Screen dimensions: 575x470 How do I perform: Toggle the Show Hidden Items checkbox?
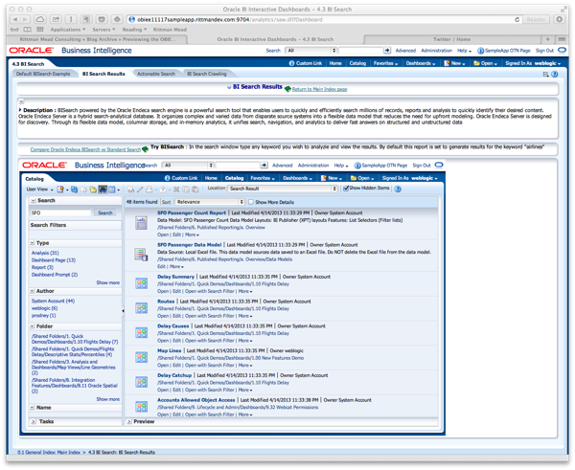point(344,190)
